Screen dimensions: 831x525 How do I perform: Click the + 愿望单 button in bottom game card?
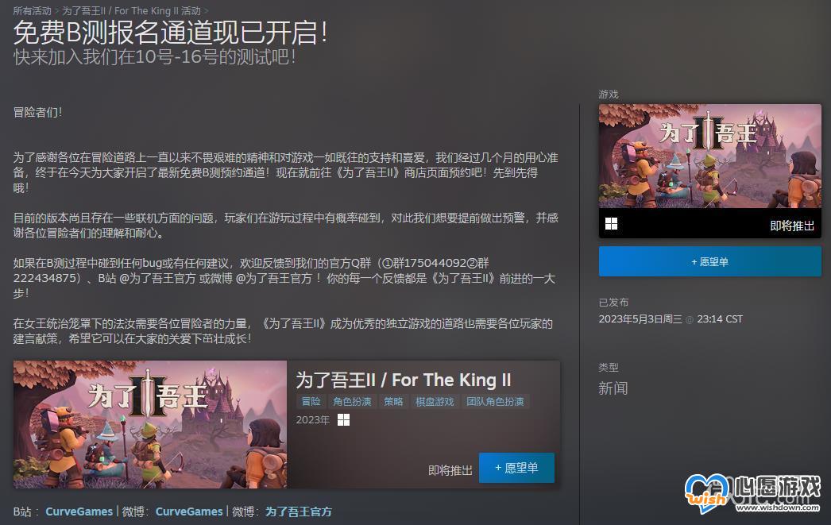[516, 468]
